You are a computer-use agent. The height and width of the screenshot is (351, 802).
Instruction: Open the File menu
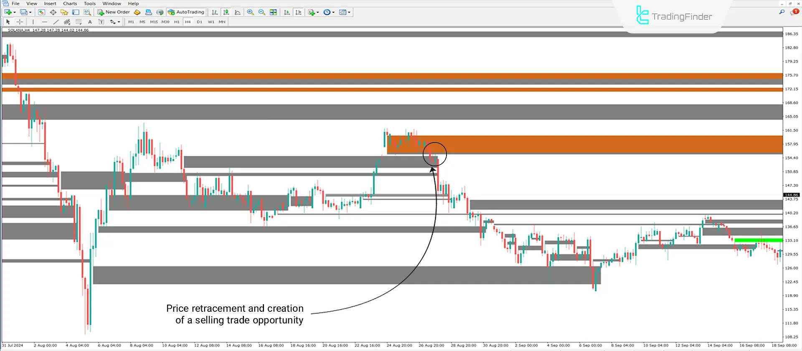coord(15,3)
